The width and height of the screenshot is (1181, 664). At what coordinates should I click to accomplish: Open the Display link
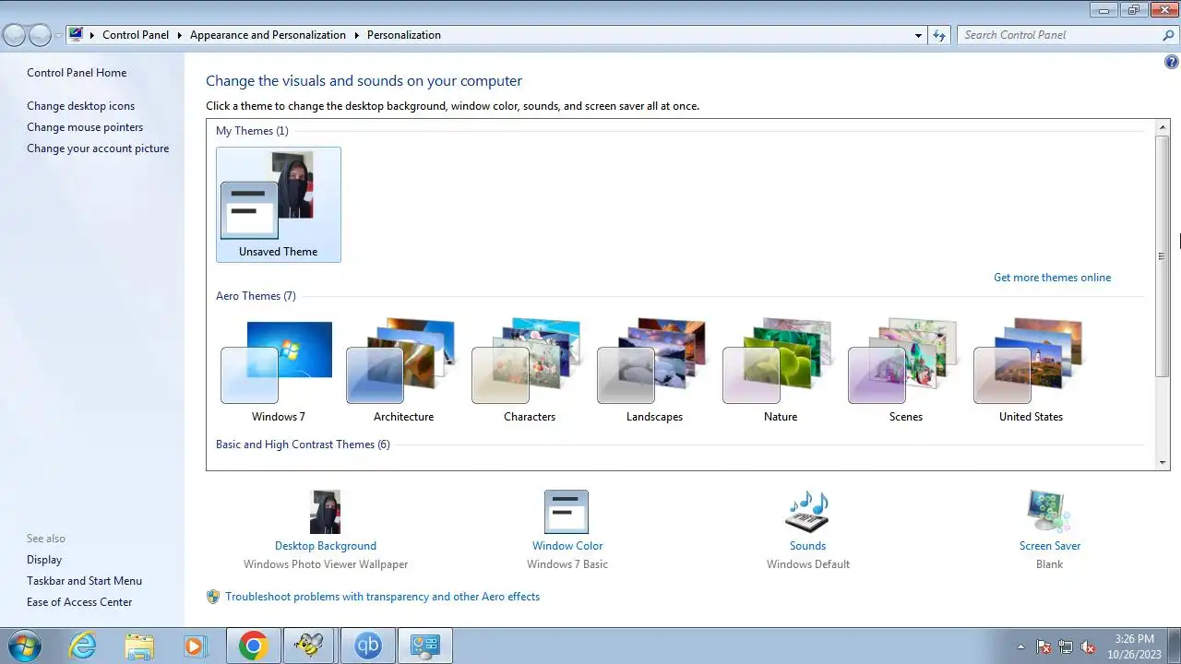click(x=44, y=560)
